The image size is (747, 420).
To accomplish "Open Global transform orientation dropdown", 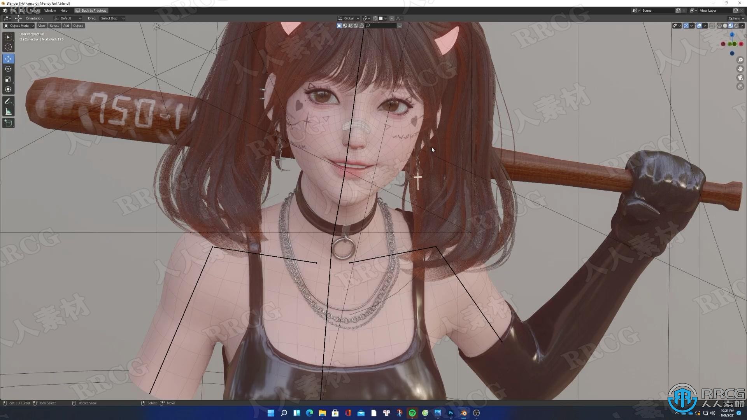I will [x=349, y=18].
